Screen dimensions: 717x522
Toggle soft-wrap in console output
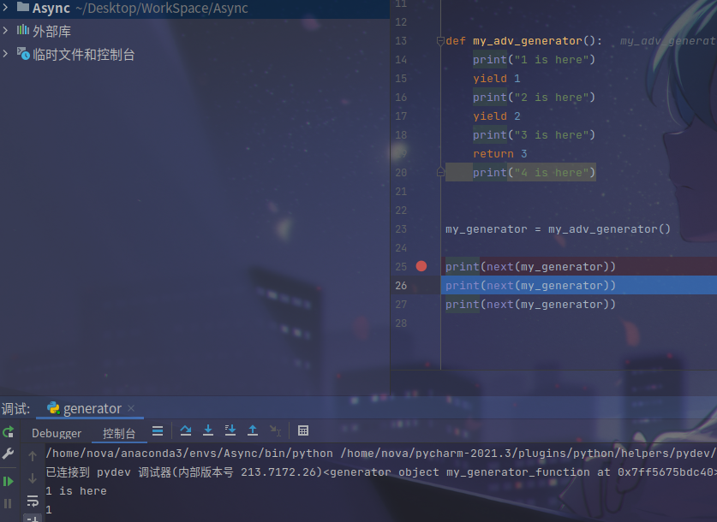pyautogui.click(x=33, y=501)
